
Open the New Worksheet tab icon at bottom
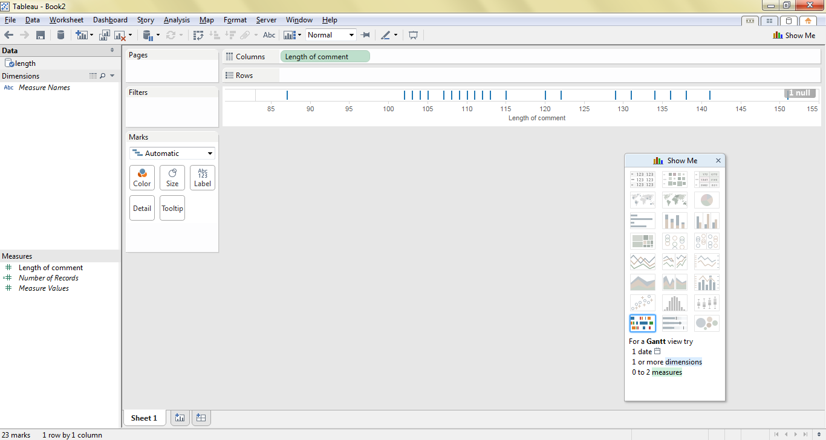coord(180,418)
